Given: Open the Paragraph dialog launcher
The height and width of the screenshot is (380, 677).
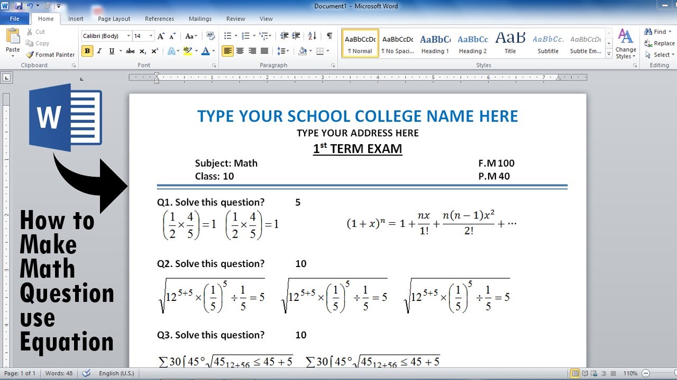Looking at the screenshot, I should point(333,65).
